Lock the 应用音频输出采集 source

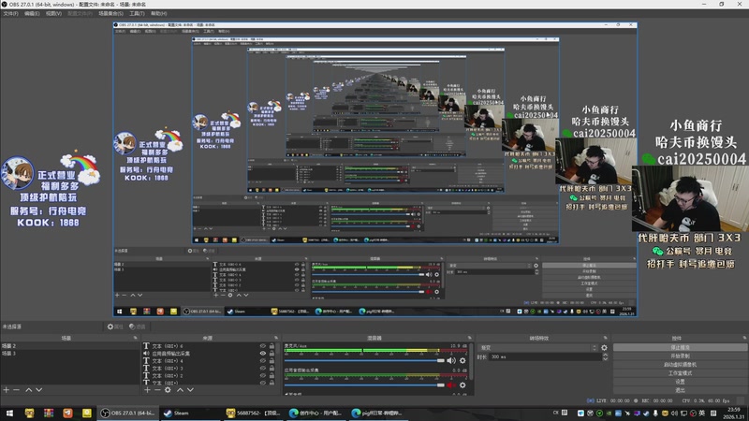272,354
